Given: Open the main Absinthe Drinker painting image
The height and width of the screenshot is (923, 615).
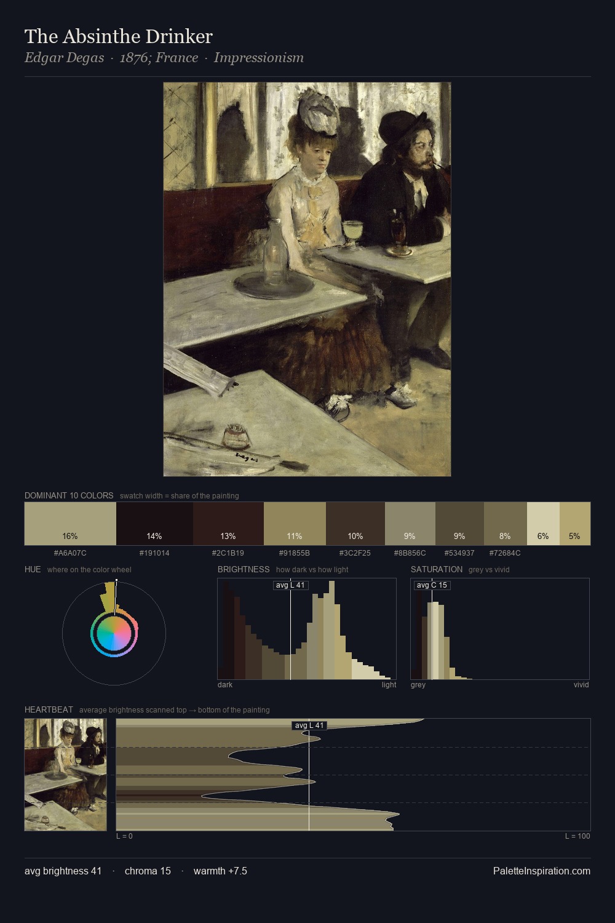Looking at the screenshot, I should (307, 279).
